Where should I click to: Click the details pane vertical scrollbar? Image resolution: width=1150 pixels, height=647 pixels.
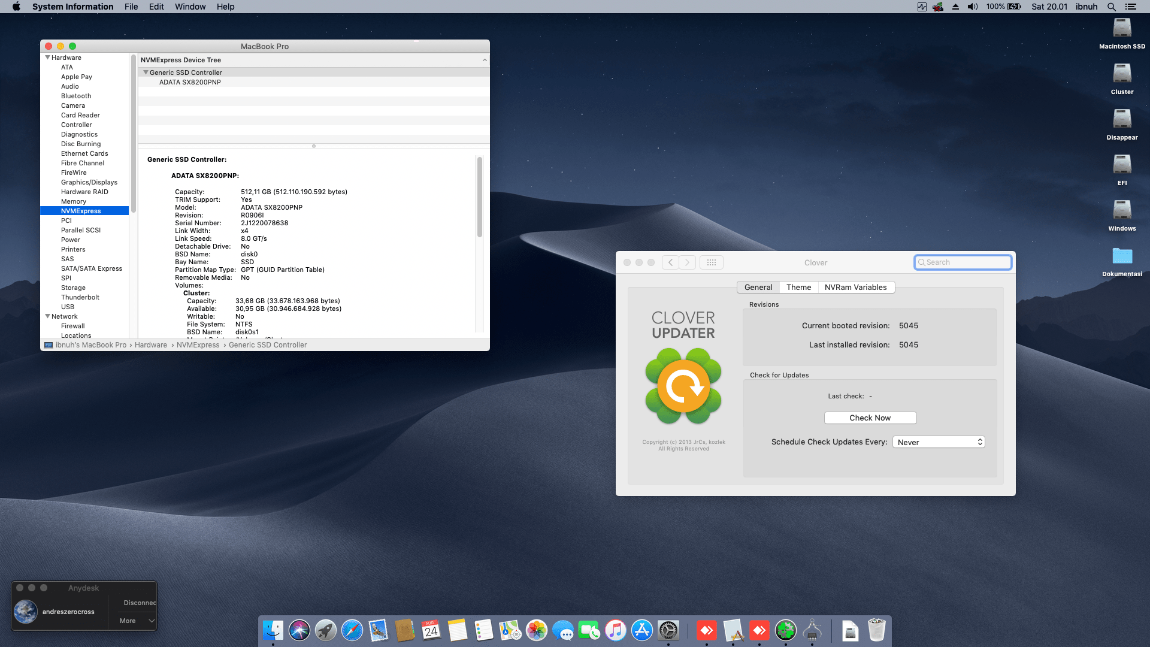(480, 198)
